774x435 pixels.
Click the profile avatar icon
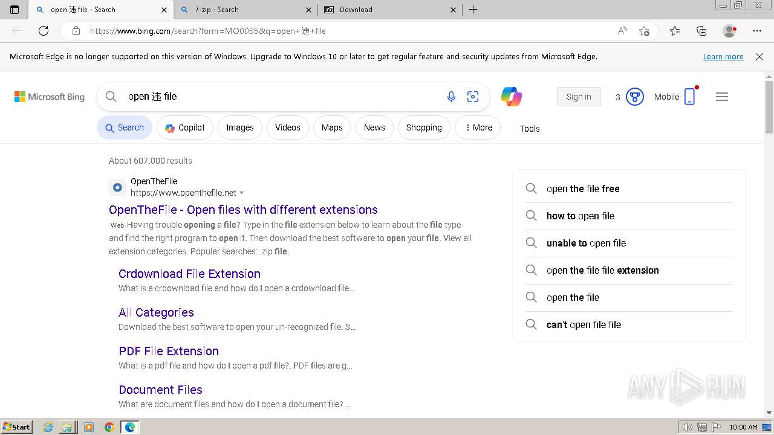[730, 31]
